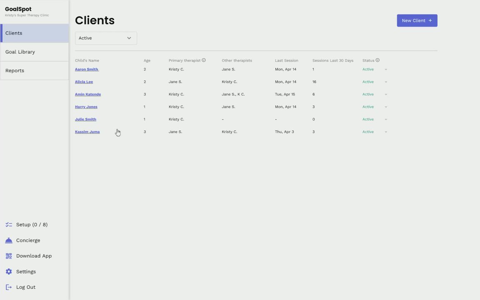Click the Log Out arrow icon

coord(9,287)
